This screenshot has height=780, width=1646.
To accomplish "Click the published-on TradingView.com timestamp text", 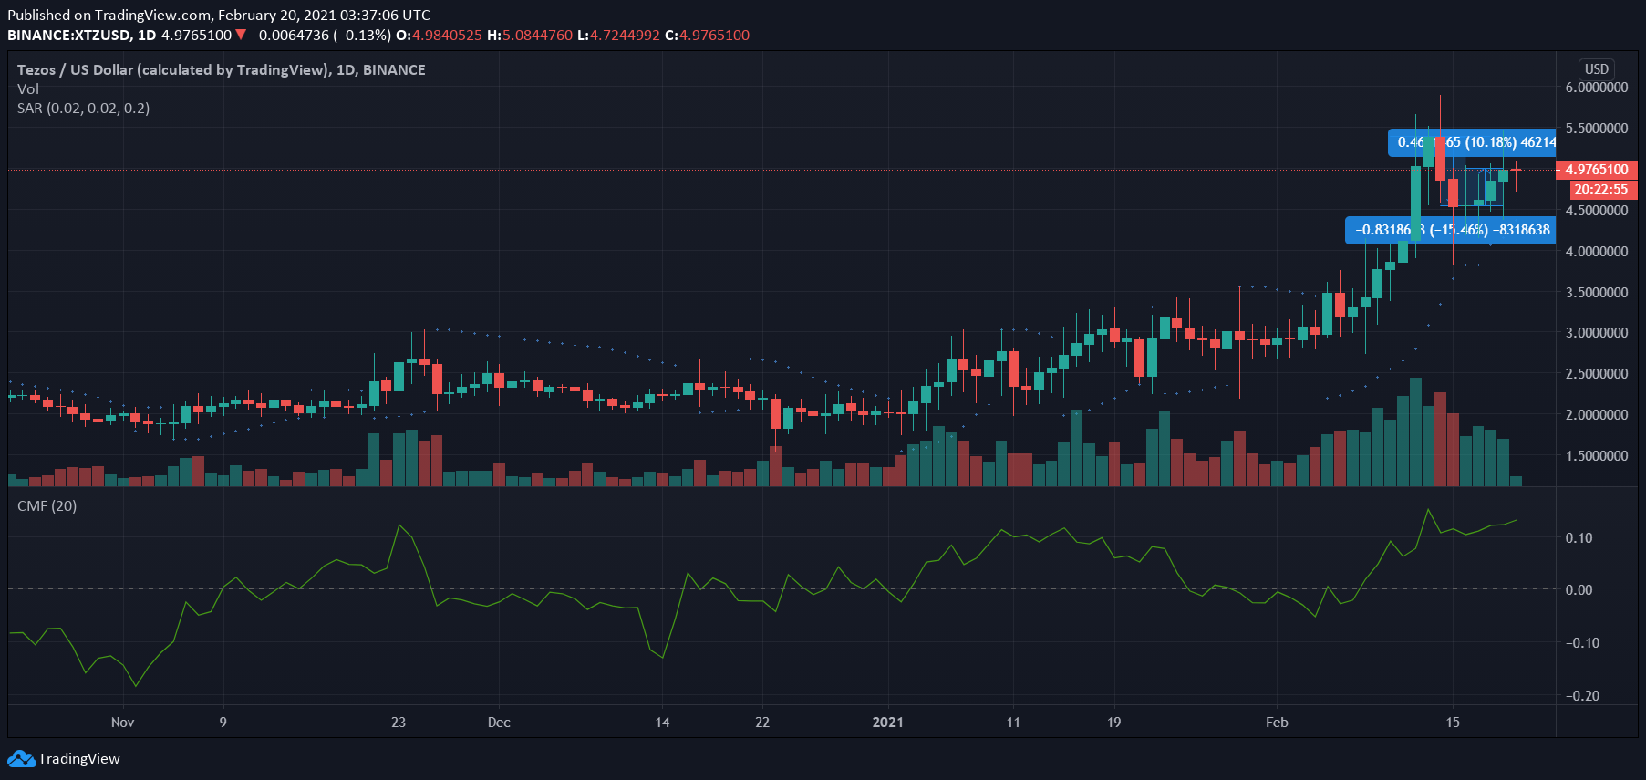I will pos(219,15).
